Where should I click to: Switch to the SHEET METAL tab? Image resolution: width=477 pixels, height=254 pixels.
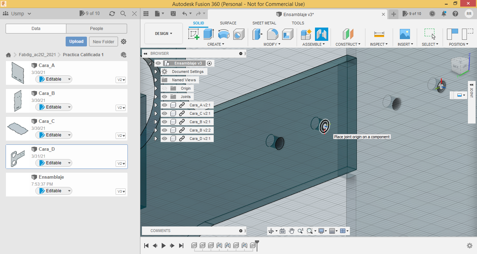[x=264, y=23]
